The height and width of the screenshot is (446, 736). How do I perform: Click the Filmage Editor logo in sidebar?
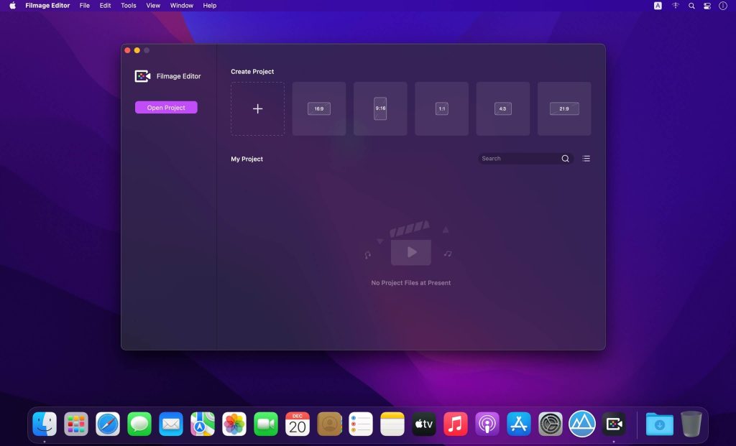click(x=142, y=75)
